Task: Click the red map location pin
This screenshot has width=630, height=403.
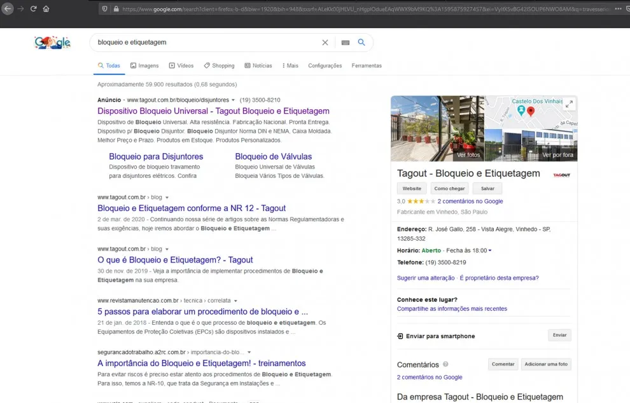Action: 531,111
